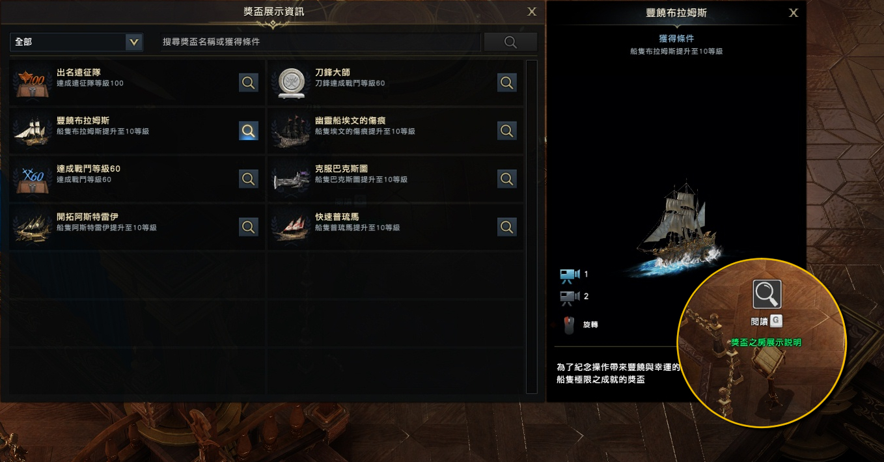Open the 全部 category dropdown
Viewport: 884px width, 462px height.
(x=76, y=42)
